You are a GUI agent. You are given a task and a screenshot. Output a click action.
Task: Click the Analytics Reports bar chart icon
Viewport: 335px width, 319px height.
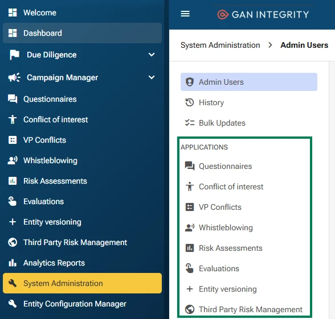13,263
